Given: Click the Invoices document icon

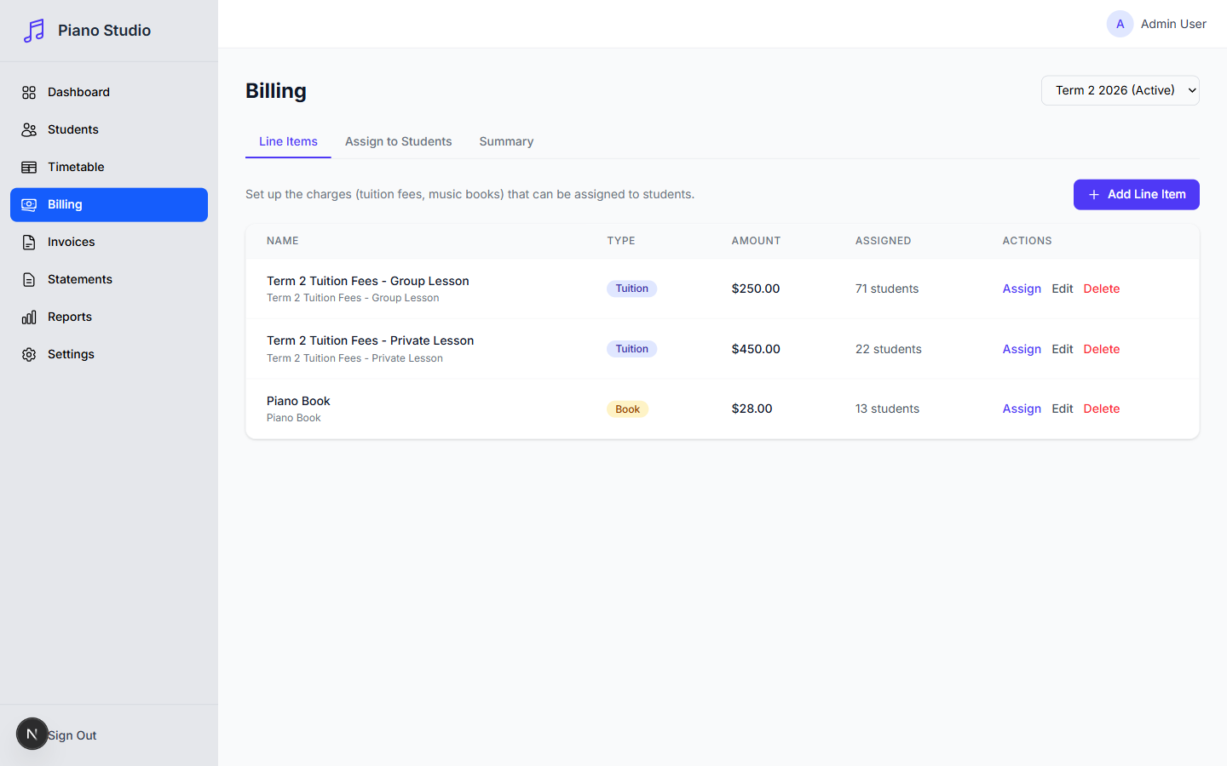Looking at the screenshot, I should 29,242.
